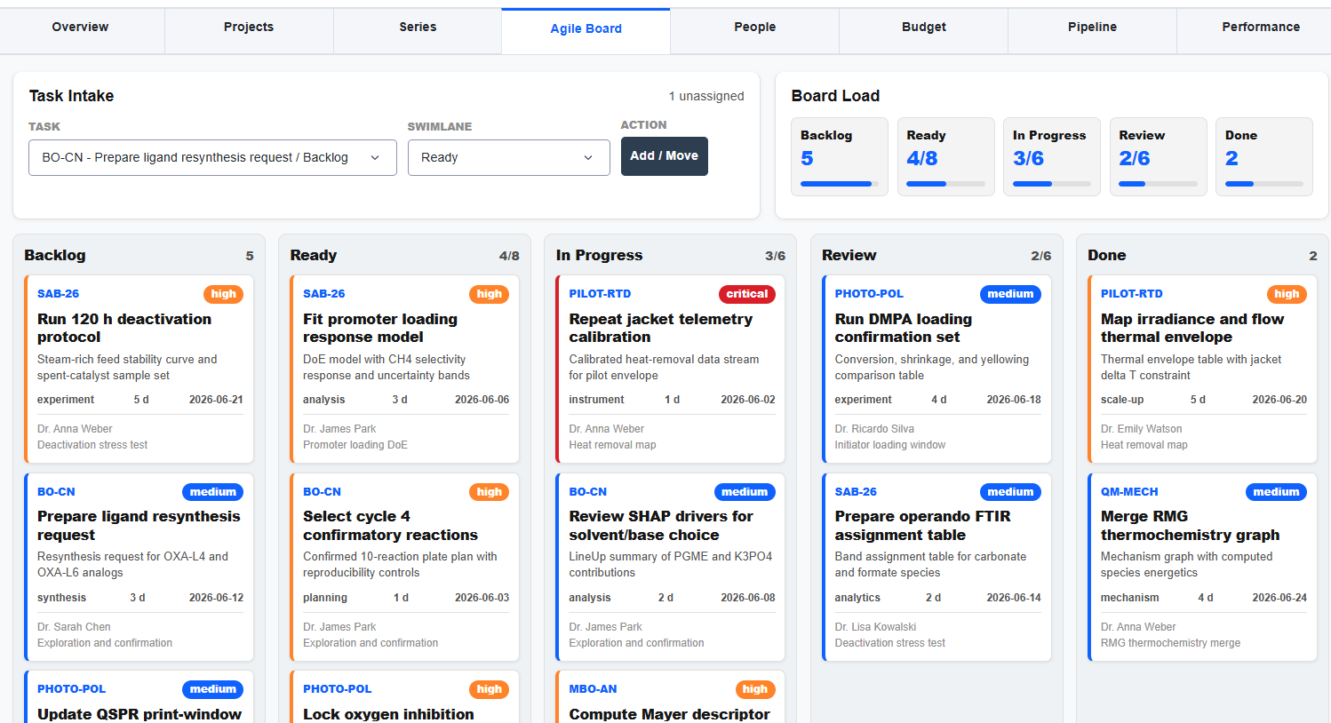Click the SAB-26 code on the Backlog card
This screenshot has height=723, width=1331.
click(x=59, y=294)
